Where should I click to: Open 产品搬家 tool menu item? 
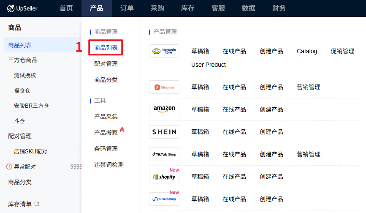(106, 133)
